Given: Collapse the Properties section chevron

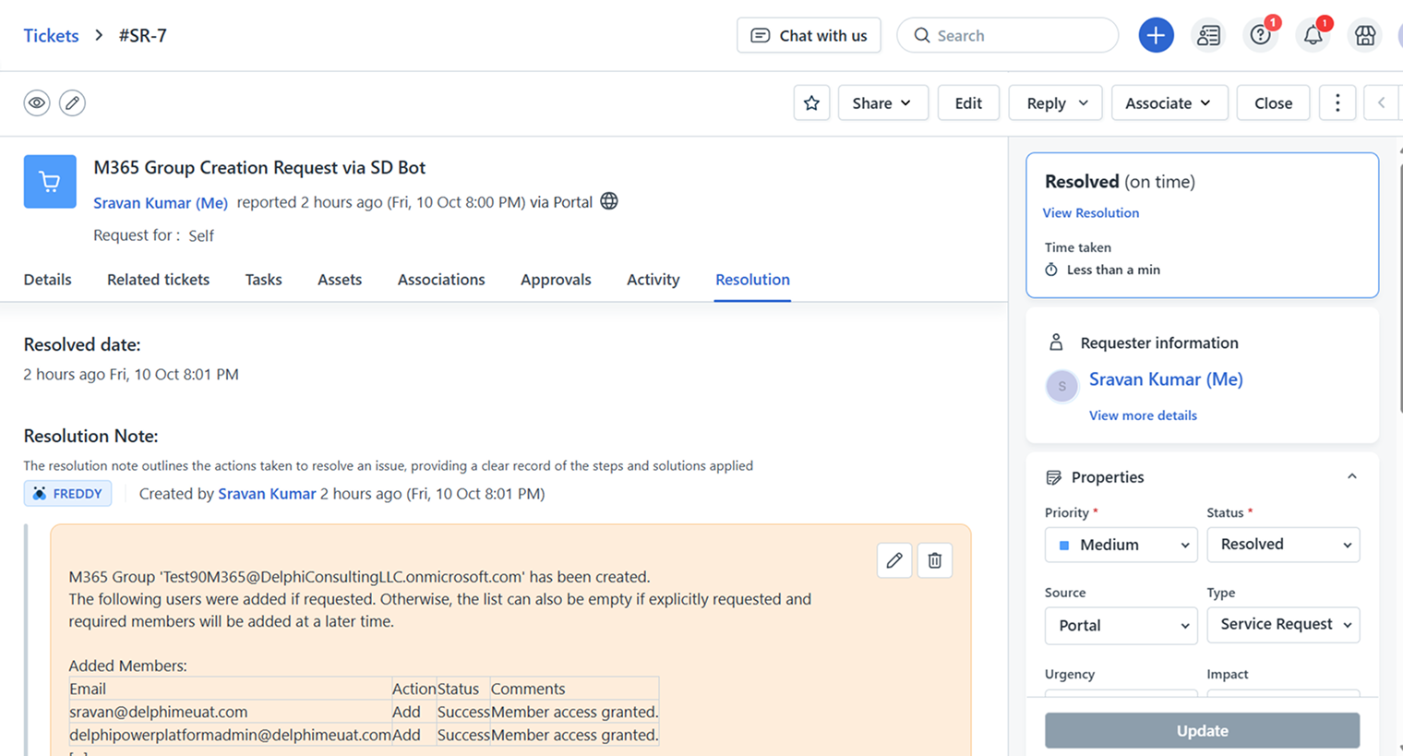Looking at the screenshot, I should coord(1351,477).
